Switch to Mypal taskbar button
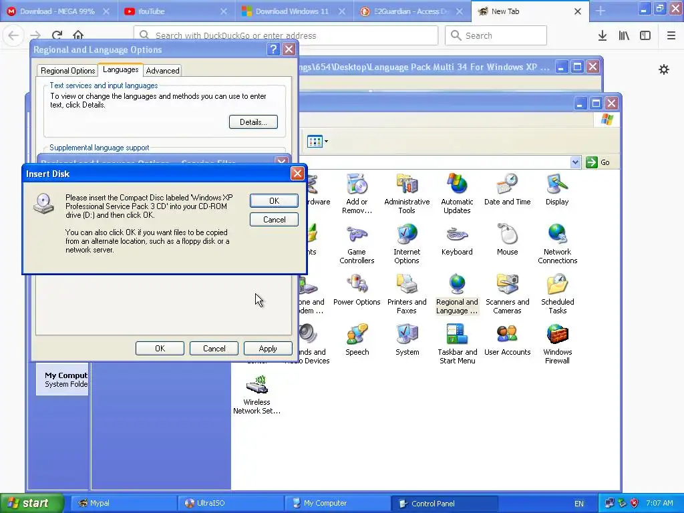Viewport: 684px width, 513px height. coord(123,504)
